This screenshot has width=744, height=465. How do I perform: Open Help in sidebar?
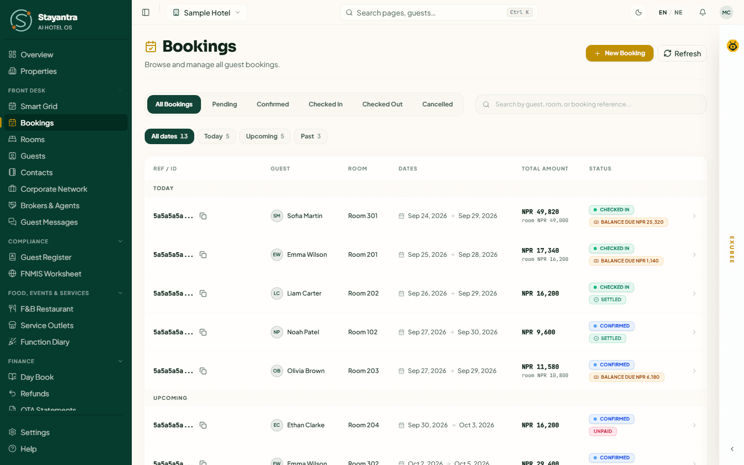click(x=66, y=449)
